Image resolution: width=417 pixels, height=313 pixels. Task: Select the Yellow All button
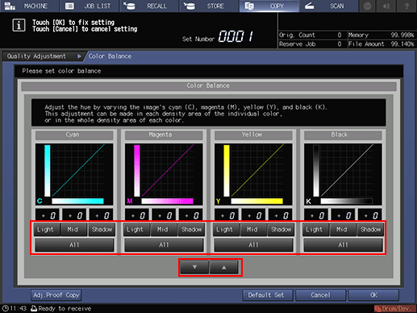253,245
